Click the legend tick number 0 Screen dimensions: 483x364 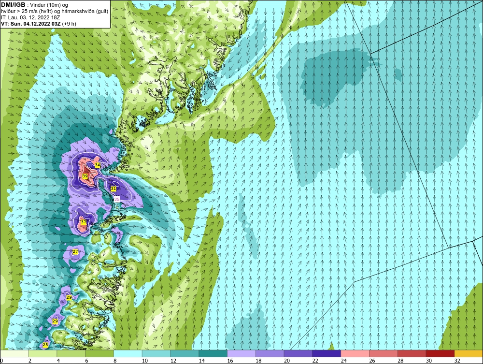pyautogui.click(x=1, y=361)
